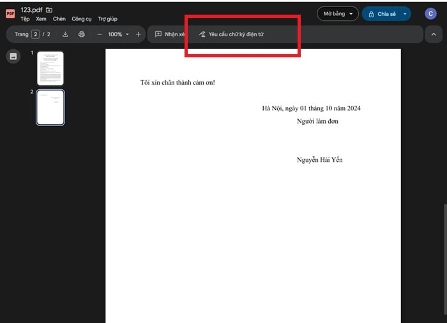Zoom in with the plus icon
The image size is (447, 323).
pyautogui.click(x=139, y=34)
